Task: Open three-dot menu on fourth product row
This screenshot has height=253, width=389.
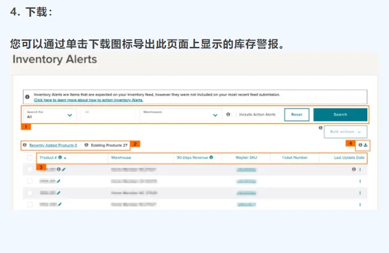Action: coord(360,205)
